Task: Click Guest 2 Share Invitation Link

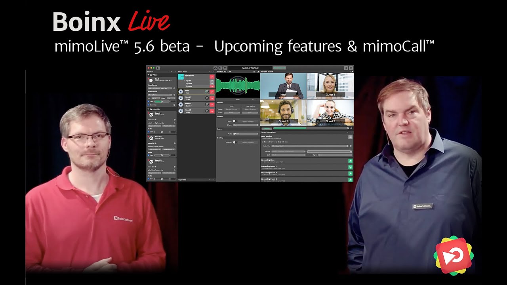Action: [x=169, y=149]
